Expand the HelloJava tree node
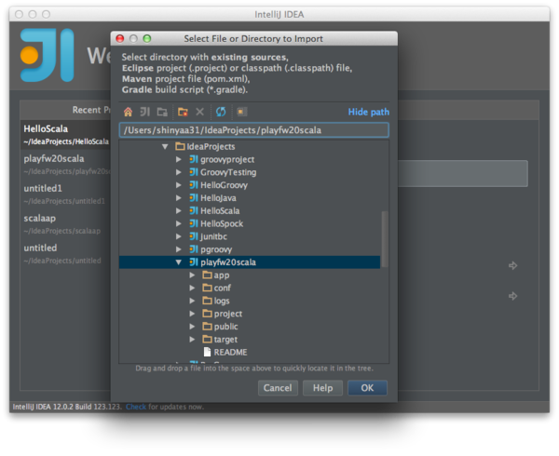559x456 pixels. pos(179,198)
